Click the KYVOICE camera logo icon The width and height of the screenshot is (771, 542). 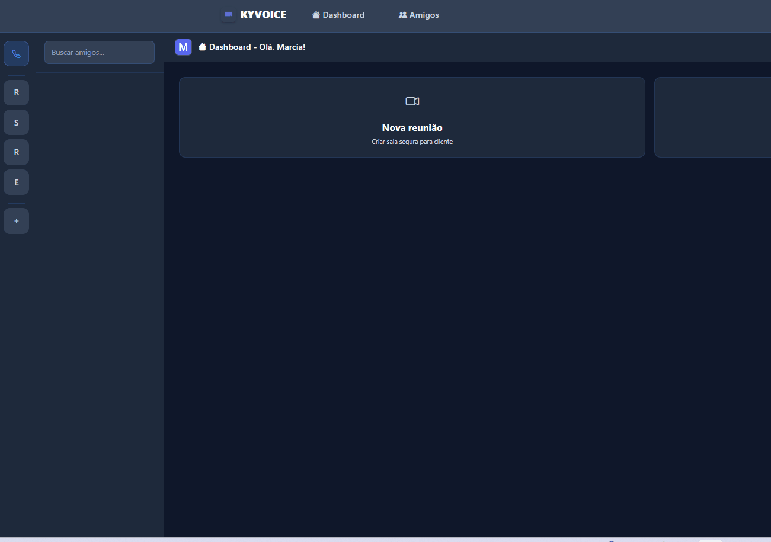click(228, 15)
